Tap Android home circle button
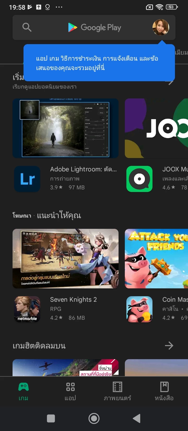This screenshot has width=188, height=431. tap(94, 418)
